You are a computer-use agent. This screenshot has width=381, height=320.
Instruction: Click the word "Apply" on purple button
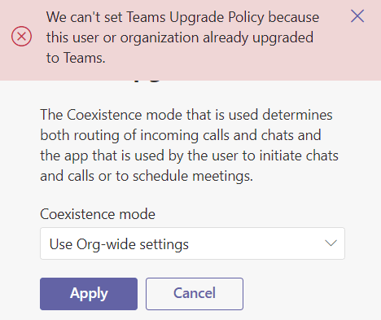[x=89, y=294]
